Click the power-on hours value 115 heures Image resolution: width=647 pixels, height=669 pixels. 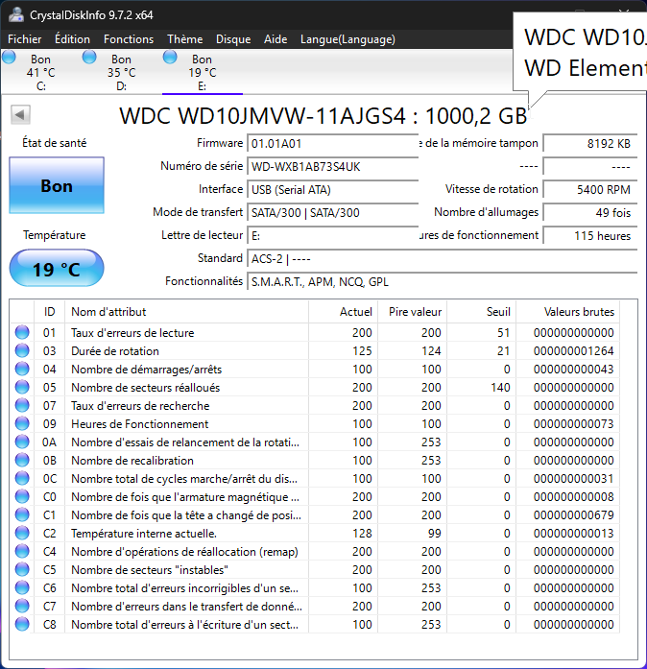tap(589, 235)
